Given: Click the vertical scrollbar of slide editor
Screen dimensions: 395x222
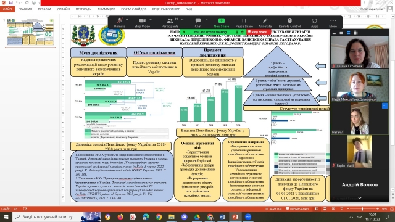Looking at the screenshot, I should coord(393,103).
